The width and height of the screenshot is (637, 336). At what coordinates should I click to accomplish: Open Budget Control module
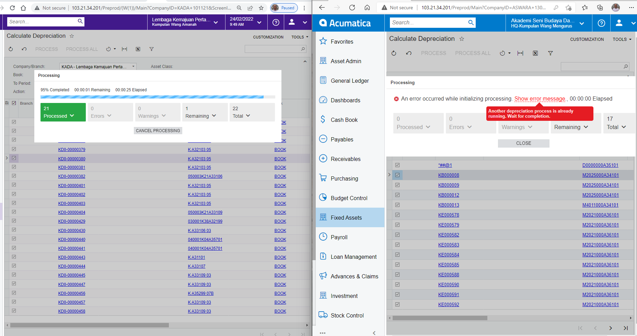(350, 198)
